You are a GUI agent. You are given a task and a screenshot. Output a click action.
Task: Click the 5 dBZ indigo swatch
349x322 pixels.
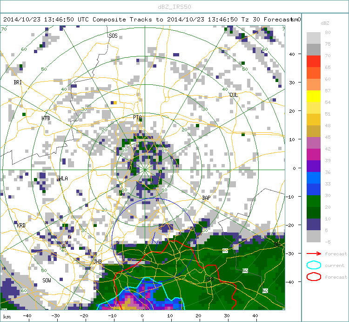314,225
